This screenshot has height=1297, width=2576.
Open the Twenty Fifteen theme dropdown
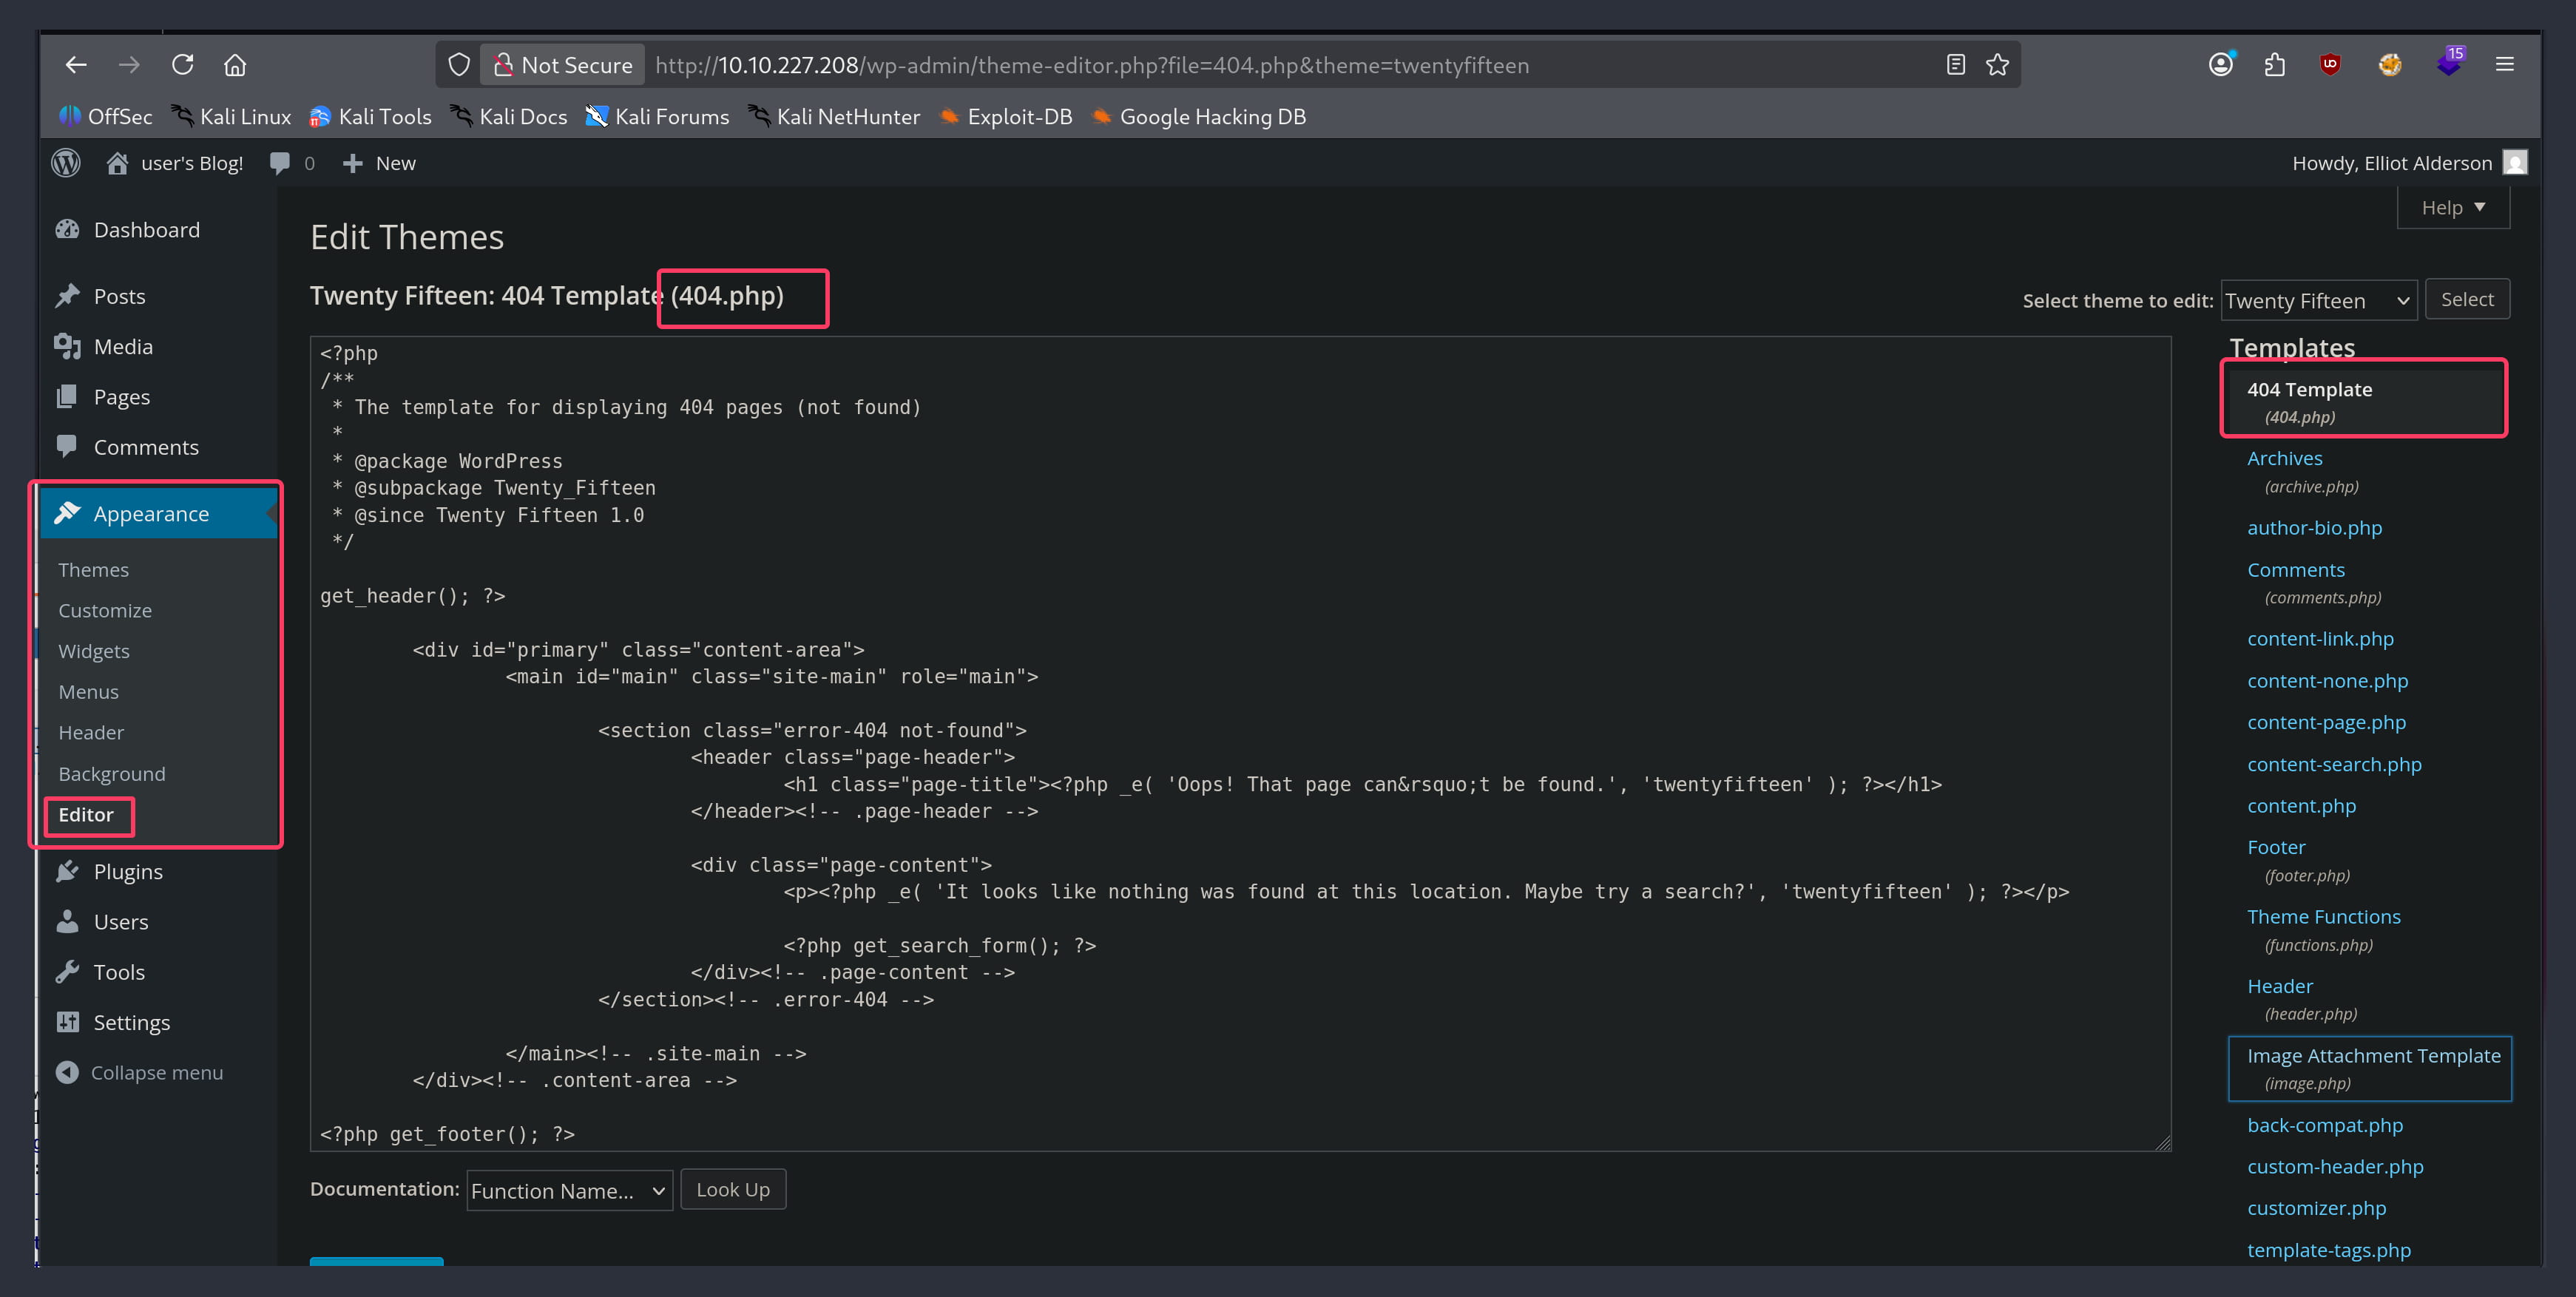(2317, 301)
